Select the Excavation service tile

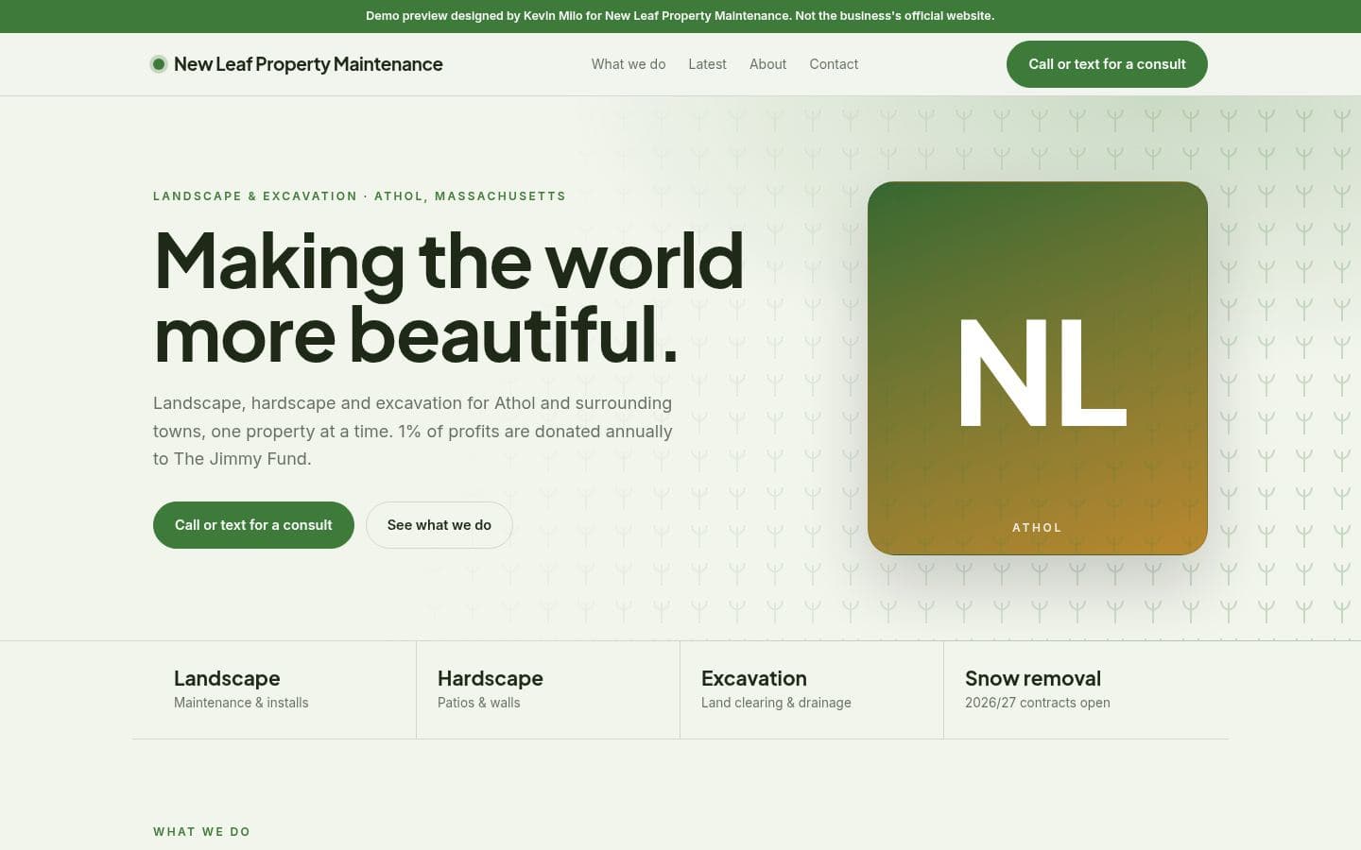812,689
